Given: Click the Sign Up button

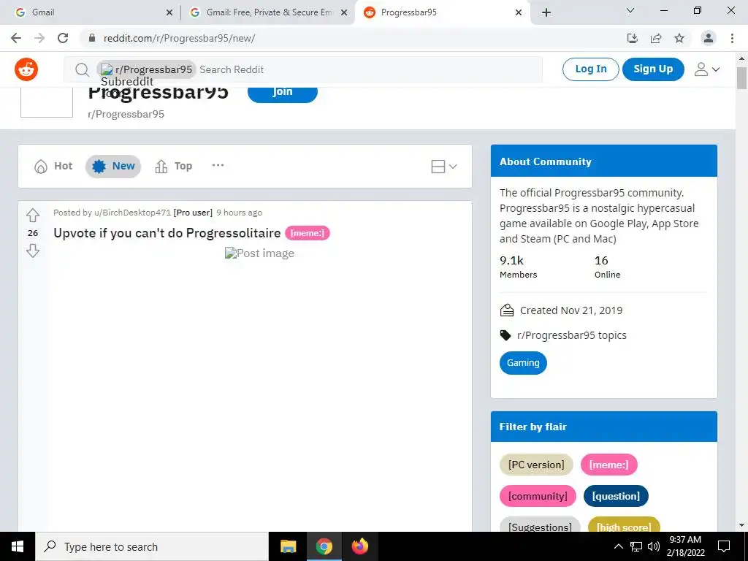Looking at the screenshot, I should pos(653,69).
